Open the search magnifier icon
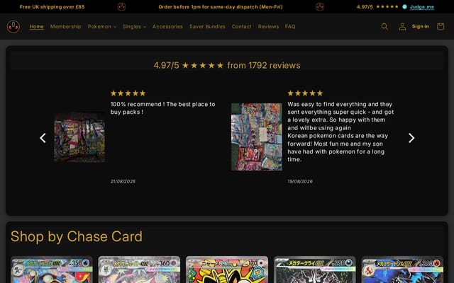 pos(384,27)
